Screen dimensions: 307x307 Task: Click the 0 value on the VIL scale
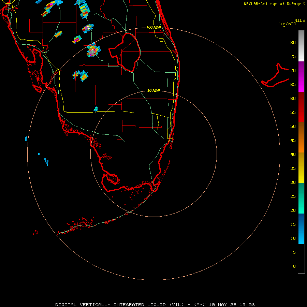pyautogui.click(x=294, y=266)
